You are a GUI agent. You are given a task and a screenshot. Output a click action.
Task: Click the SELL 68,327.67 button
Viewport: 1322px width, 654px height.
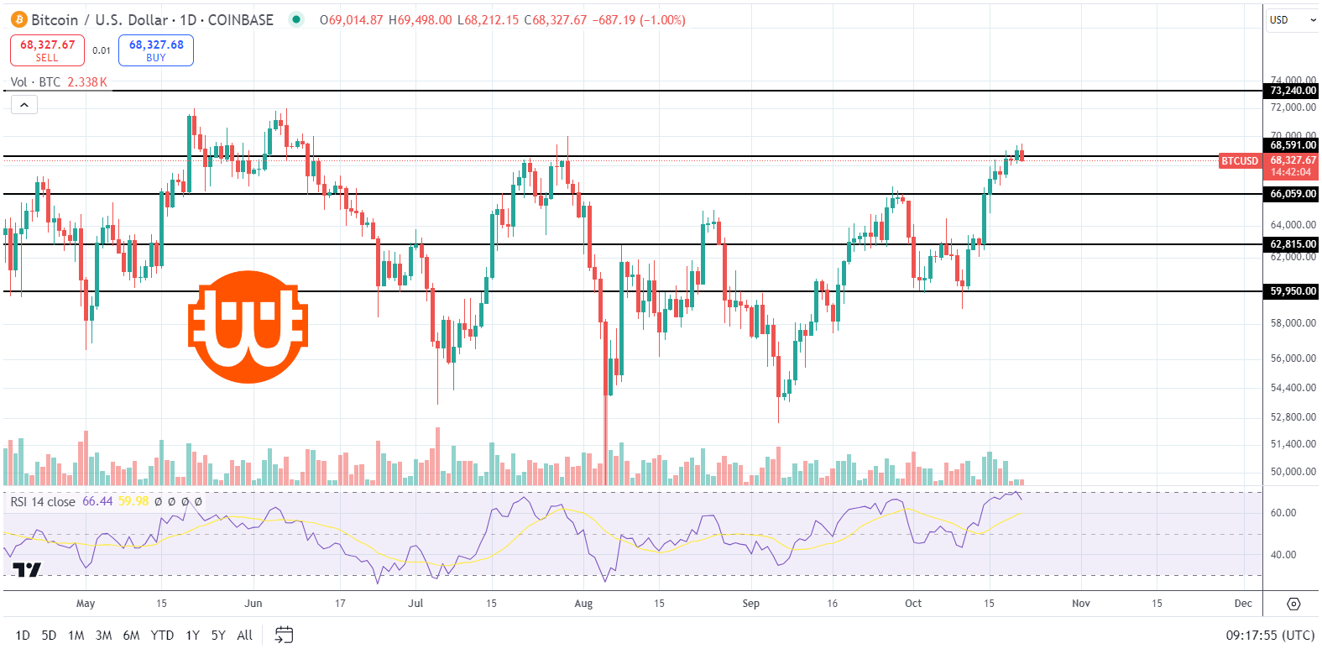[47, 50]
